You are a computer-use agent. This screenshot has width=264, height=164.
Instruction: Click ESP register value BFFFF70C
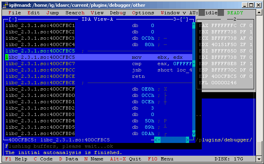point(224,70)
